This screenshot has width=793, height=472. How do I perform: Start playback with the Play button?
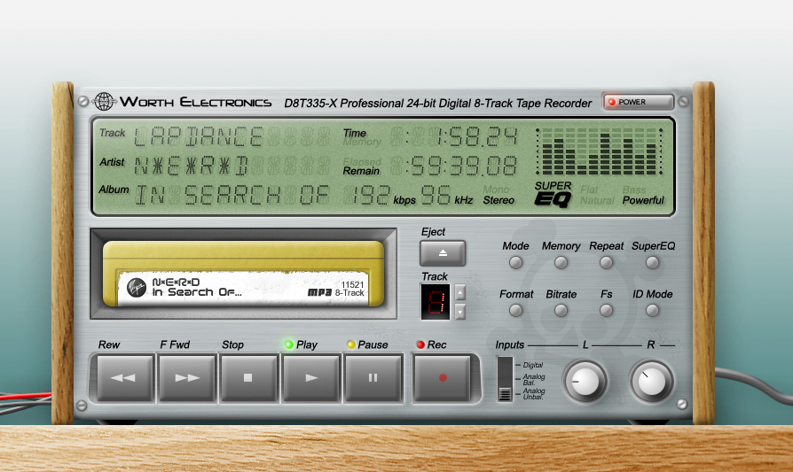[x=310, y=378]
